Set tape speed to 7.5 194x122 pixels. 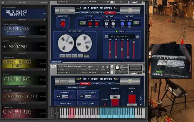point(74,56)
